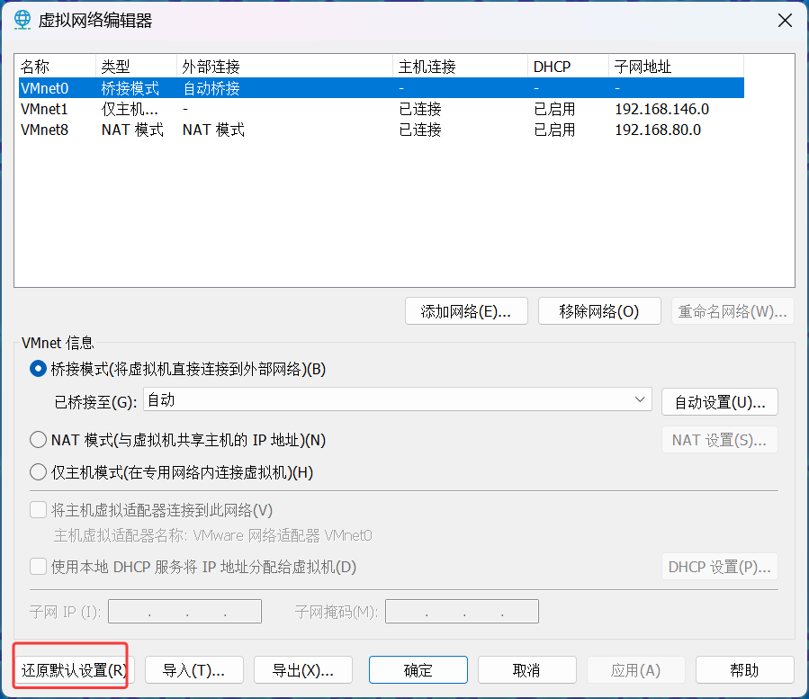This screenshot has width=809, height=699.
Task: Click the 添加网络(E)... button
Action: [466, 311]
